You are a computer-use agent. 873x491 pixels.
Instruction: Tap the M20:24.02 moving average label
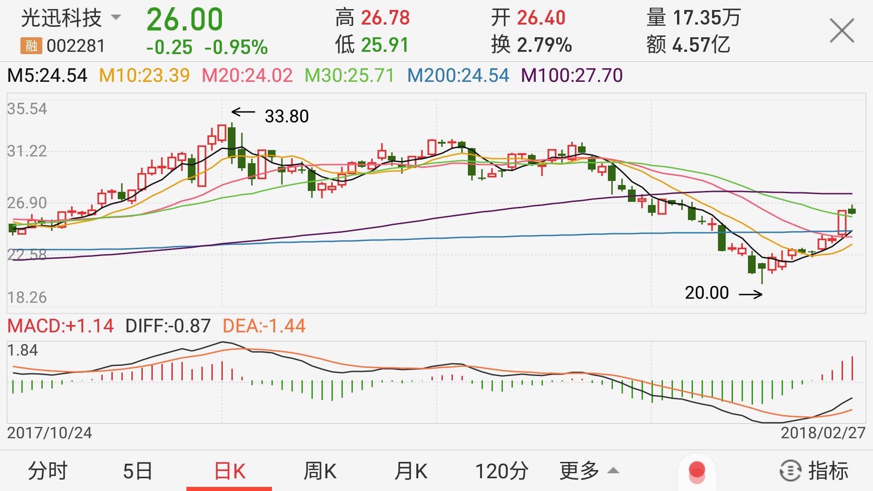[247, 75]
